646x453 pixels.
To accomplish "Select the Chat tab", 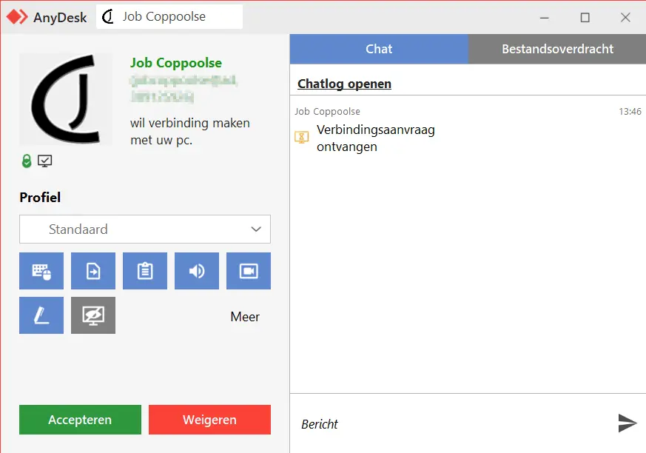I will pos(378,49).
